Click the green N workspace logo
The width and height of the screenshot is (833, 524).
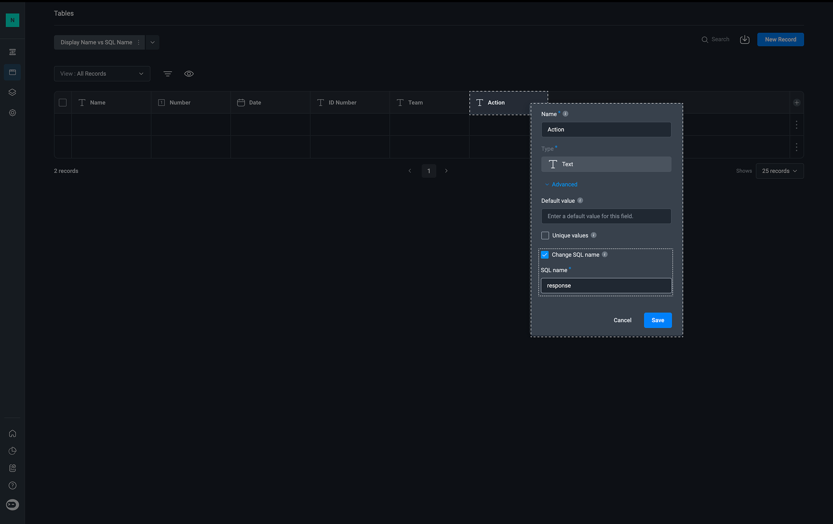point(13,20)
